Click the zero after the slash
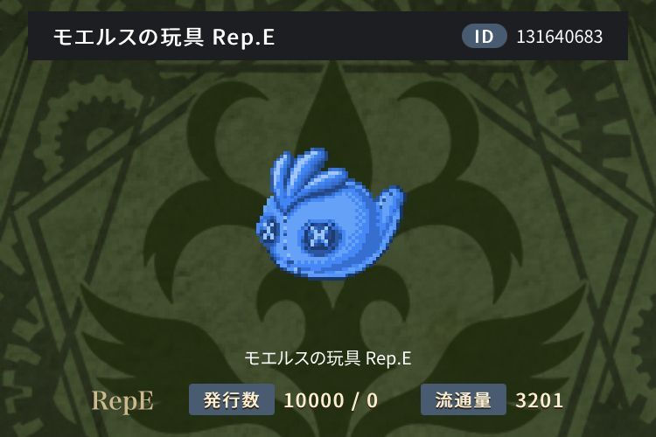This screenshot has height=437, width=656. point(373,400)
